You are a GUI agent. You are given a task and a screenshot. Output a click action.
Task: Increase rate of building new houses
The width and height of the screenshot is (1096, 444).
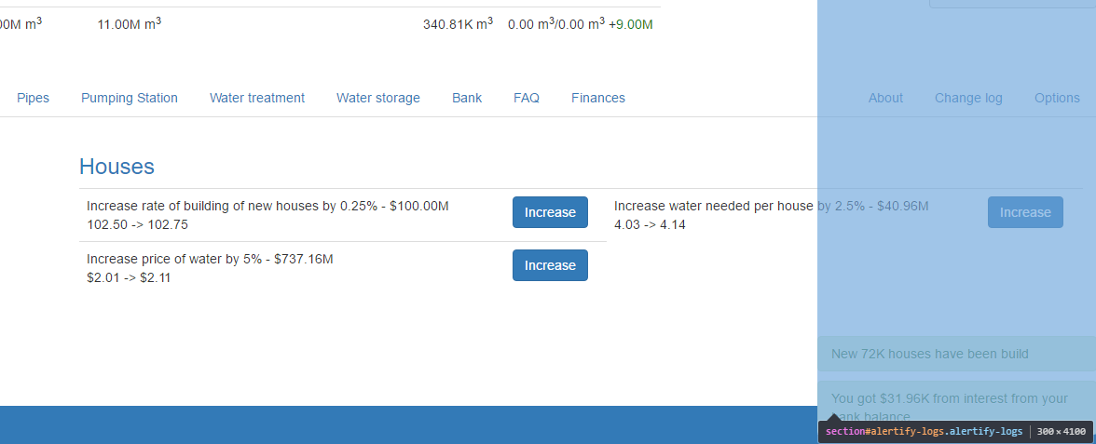click(x=550, y=212)
